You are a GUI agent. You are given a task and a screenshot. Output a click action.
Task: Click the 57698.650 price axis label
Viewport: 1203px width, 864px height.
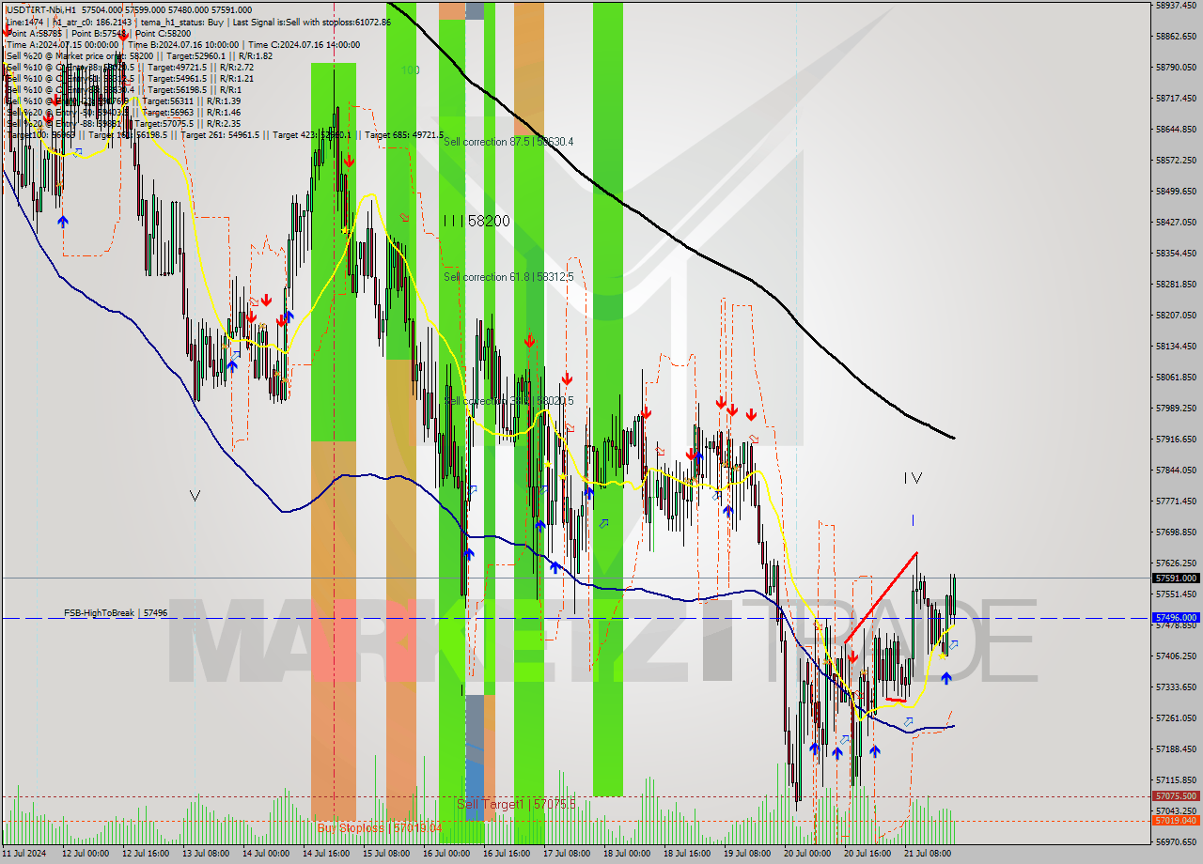[1178, 532]
